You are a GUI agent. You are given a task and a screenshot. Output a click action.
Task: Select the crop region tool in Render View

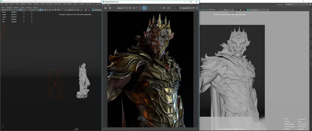[x=140, y=8]
